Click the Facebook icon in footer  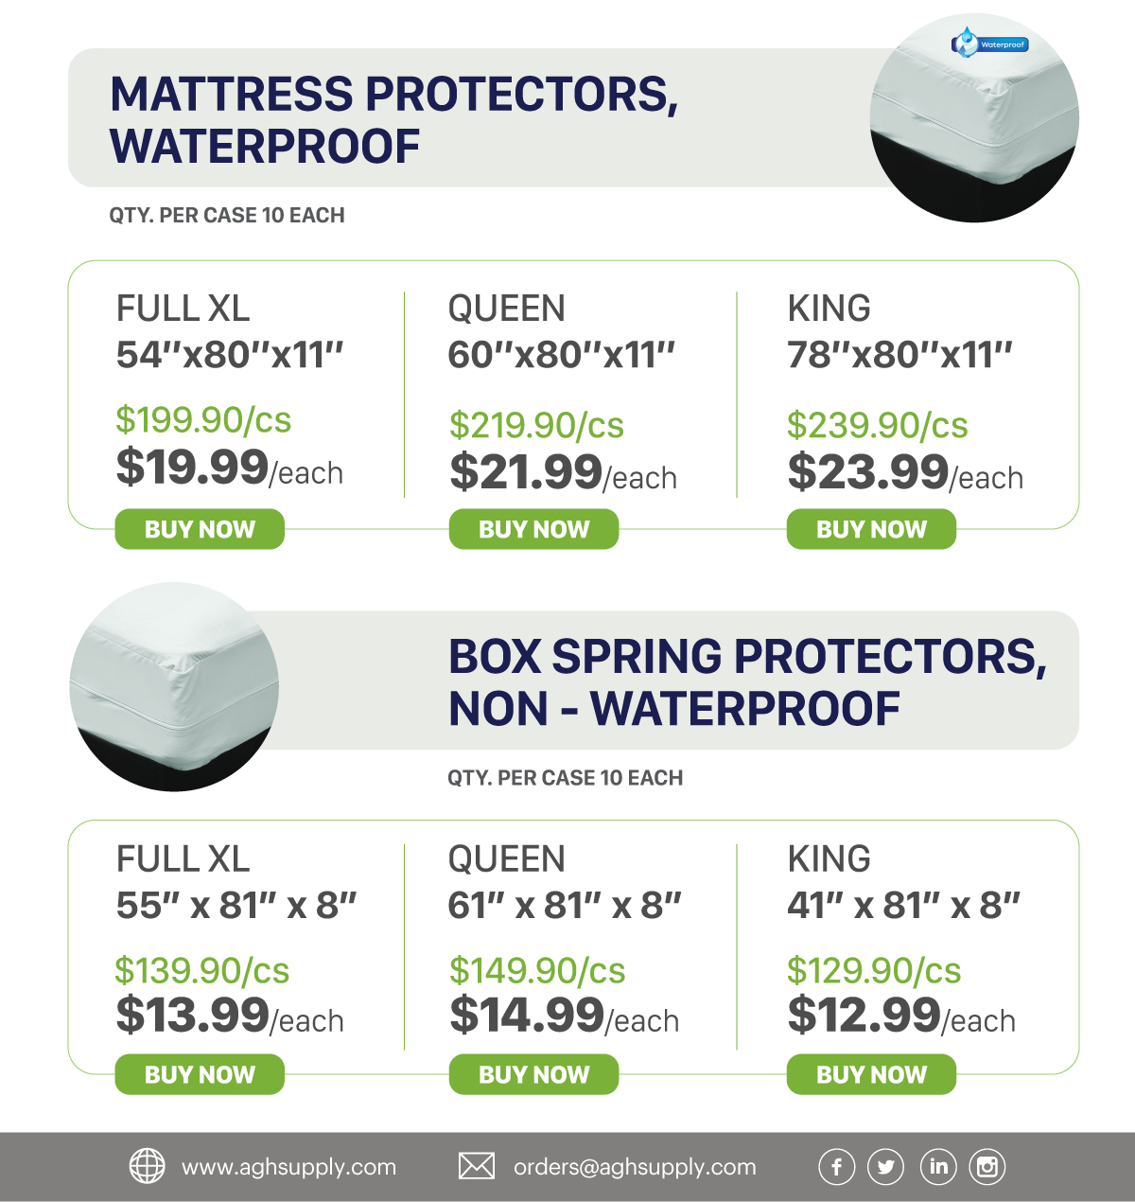coord(836,1167)
